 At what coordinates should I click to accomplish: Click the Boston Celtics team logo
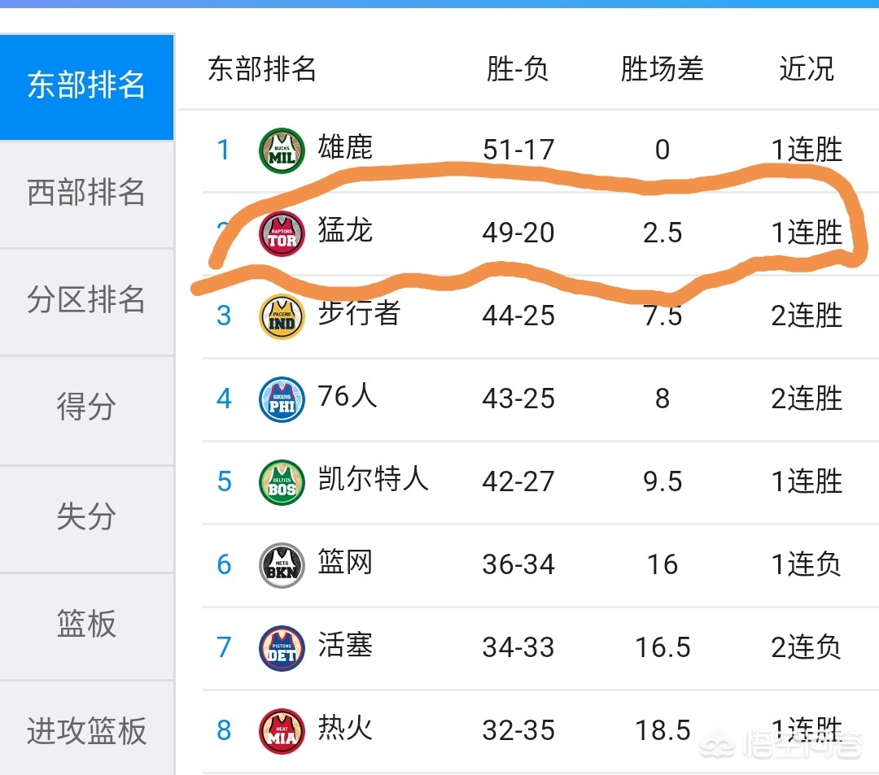282,482
